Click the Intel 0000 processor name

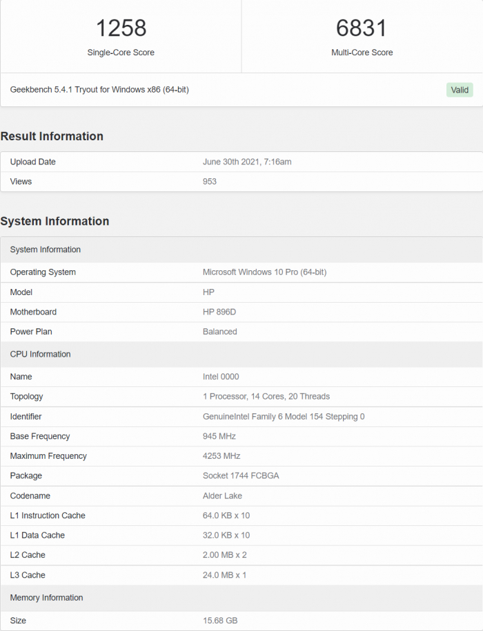tap(221, 377)
